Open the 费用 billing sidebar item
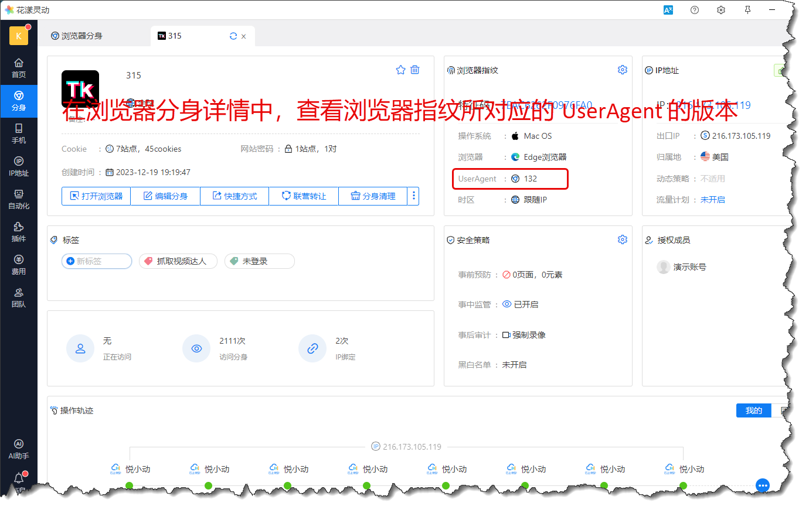Viewport: 809px width, 510px height. (x=19, y=265)
